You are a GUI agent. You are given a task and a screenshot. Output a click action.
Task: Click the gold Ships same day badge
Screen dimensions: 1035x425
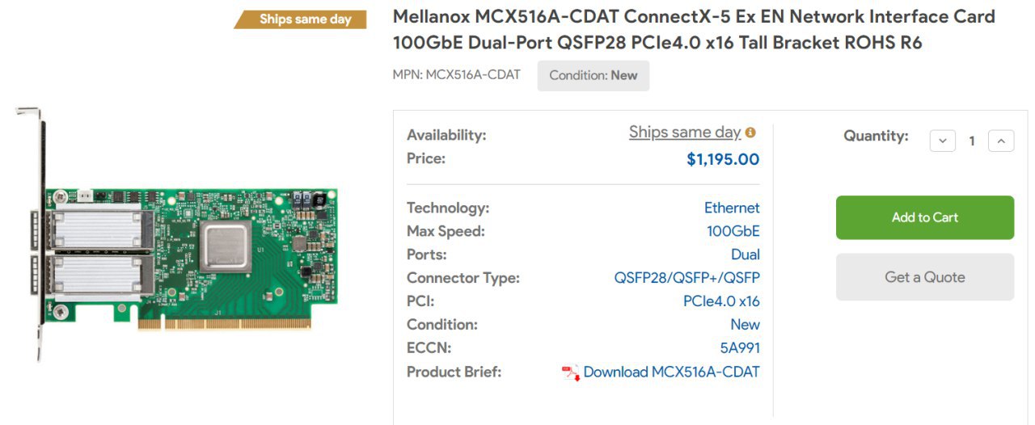302,19
